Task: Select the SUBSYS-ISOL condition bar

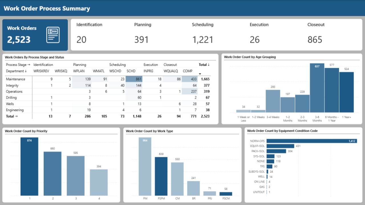Action: click(x=267, y=171)
